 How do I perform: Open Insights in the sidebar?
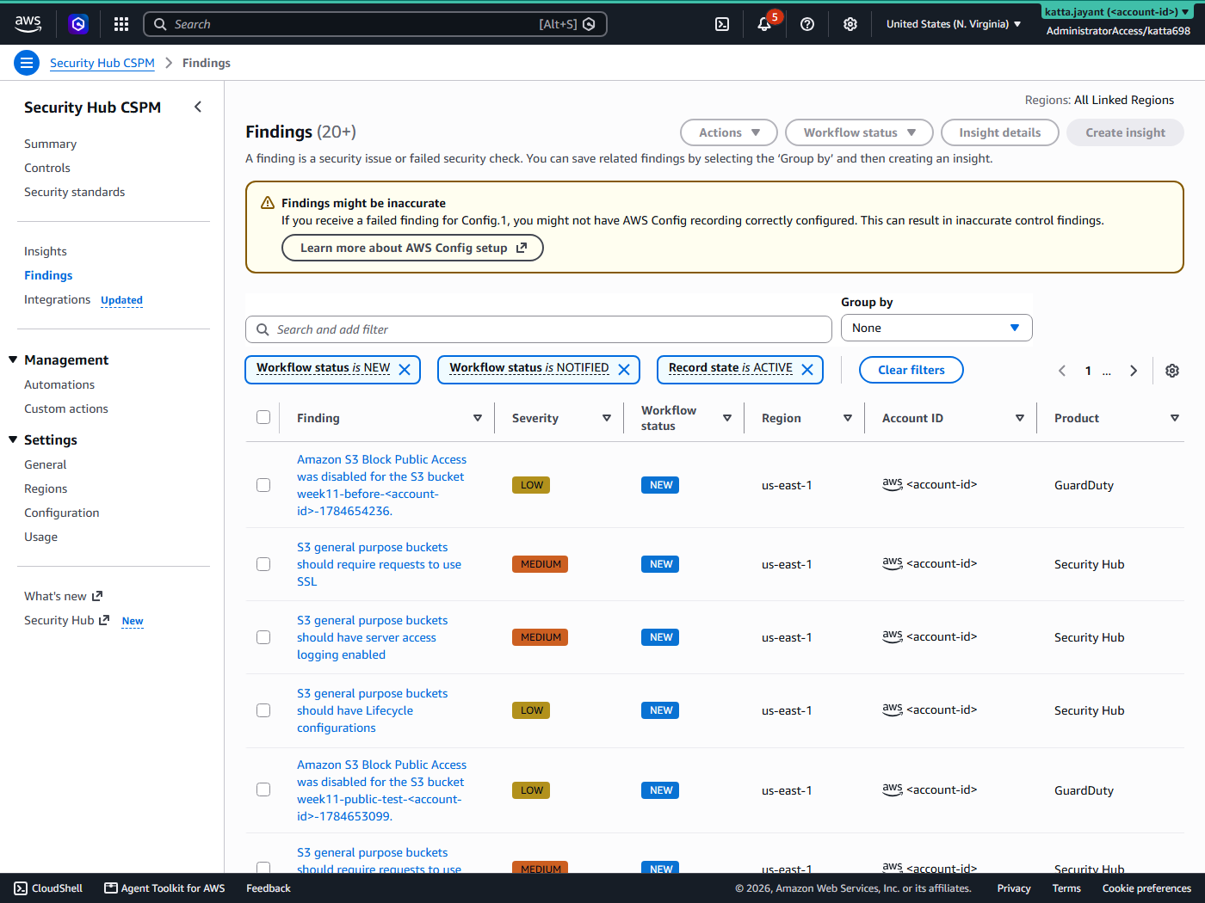pyautogui.click(x=45, y=251)
